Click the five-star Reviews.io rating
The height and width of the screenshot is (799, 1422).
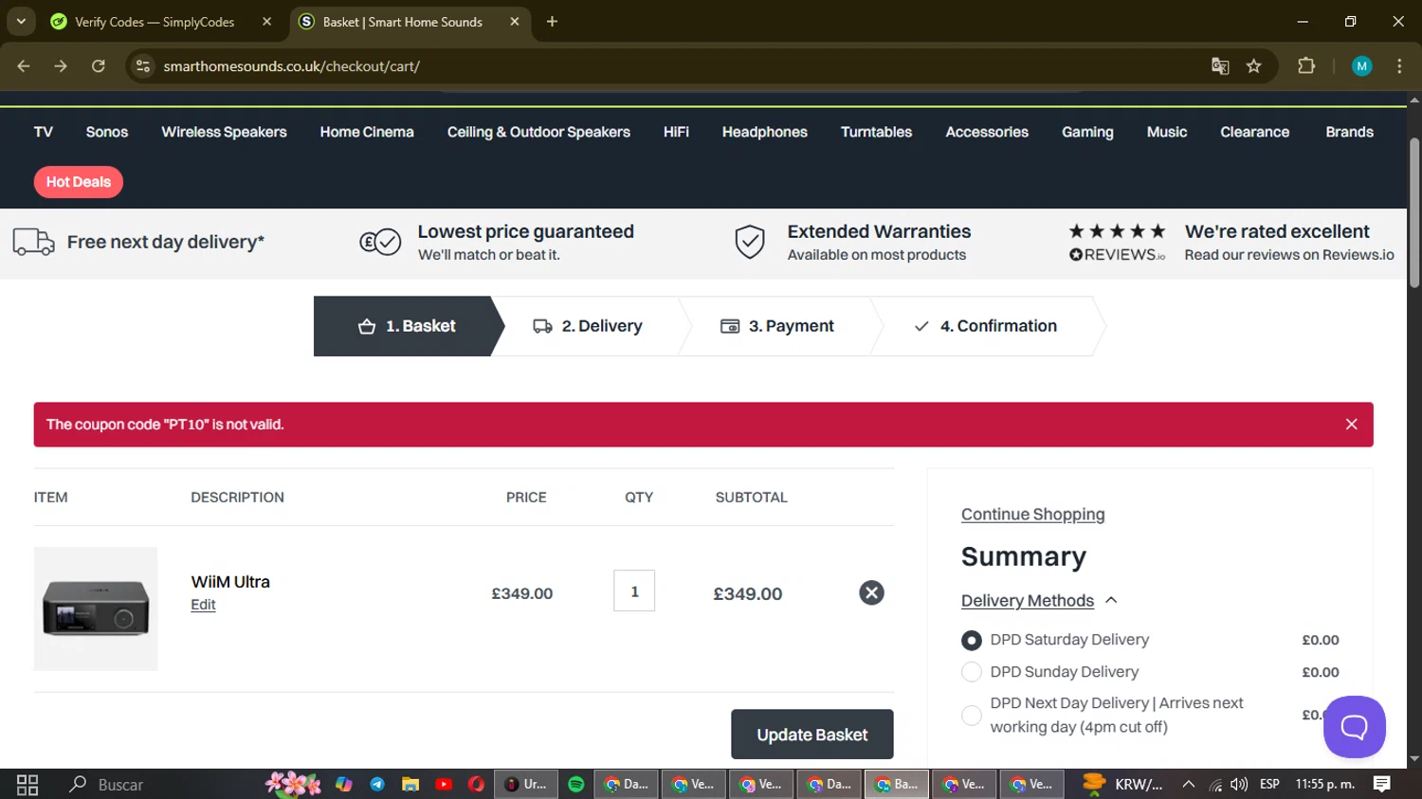click(x=1117, y=231)
